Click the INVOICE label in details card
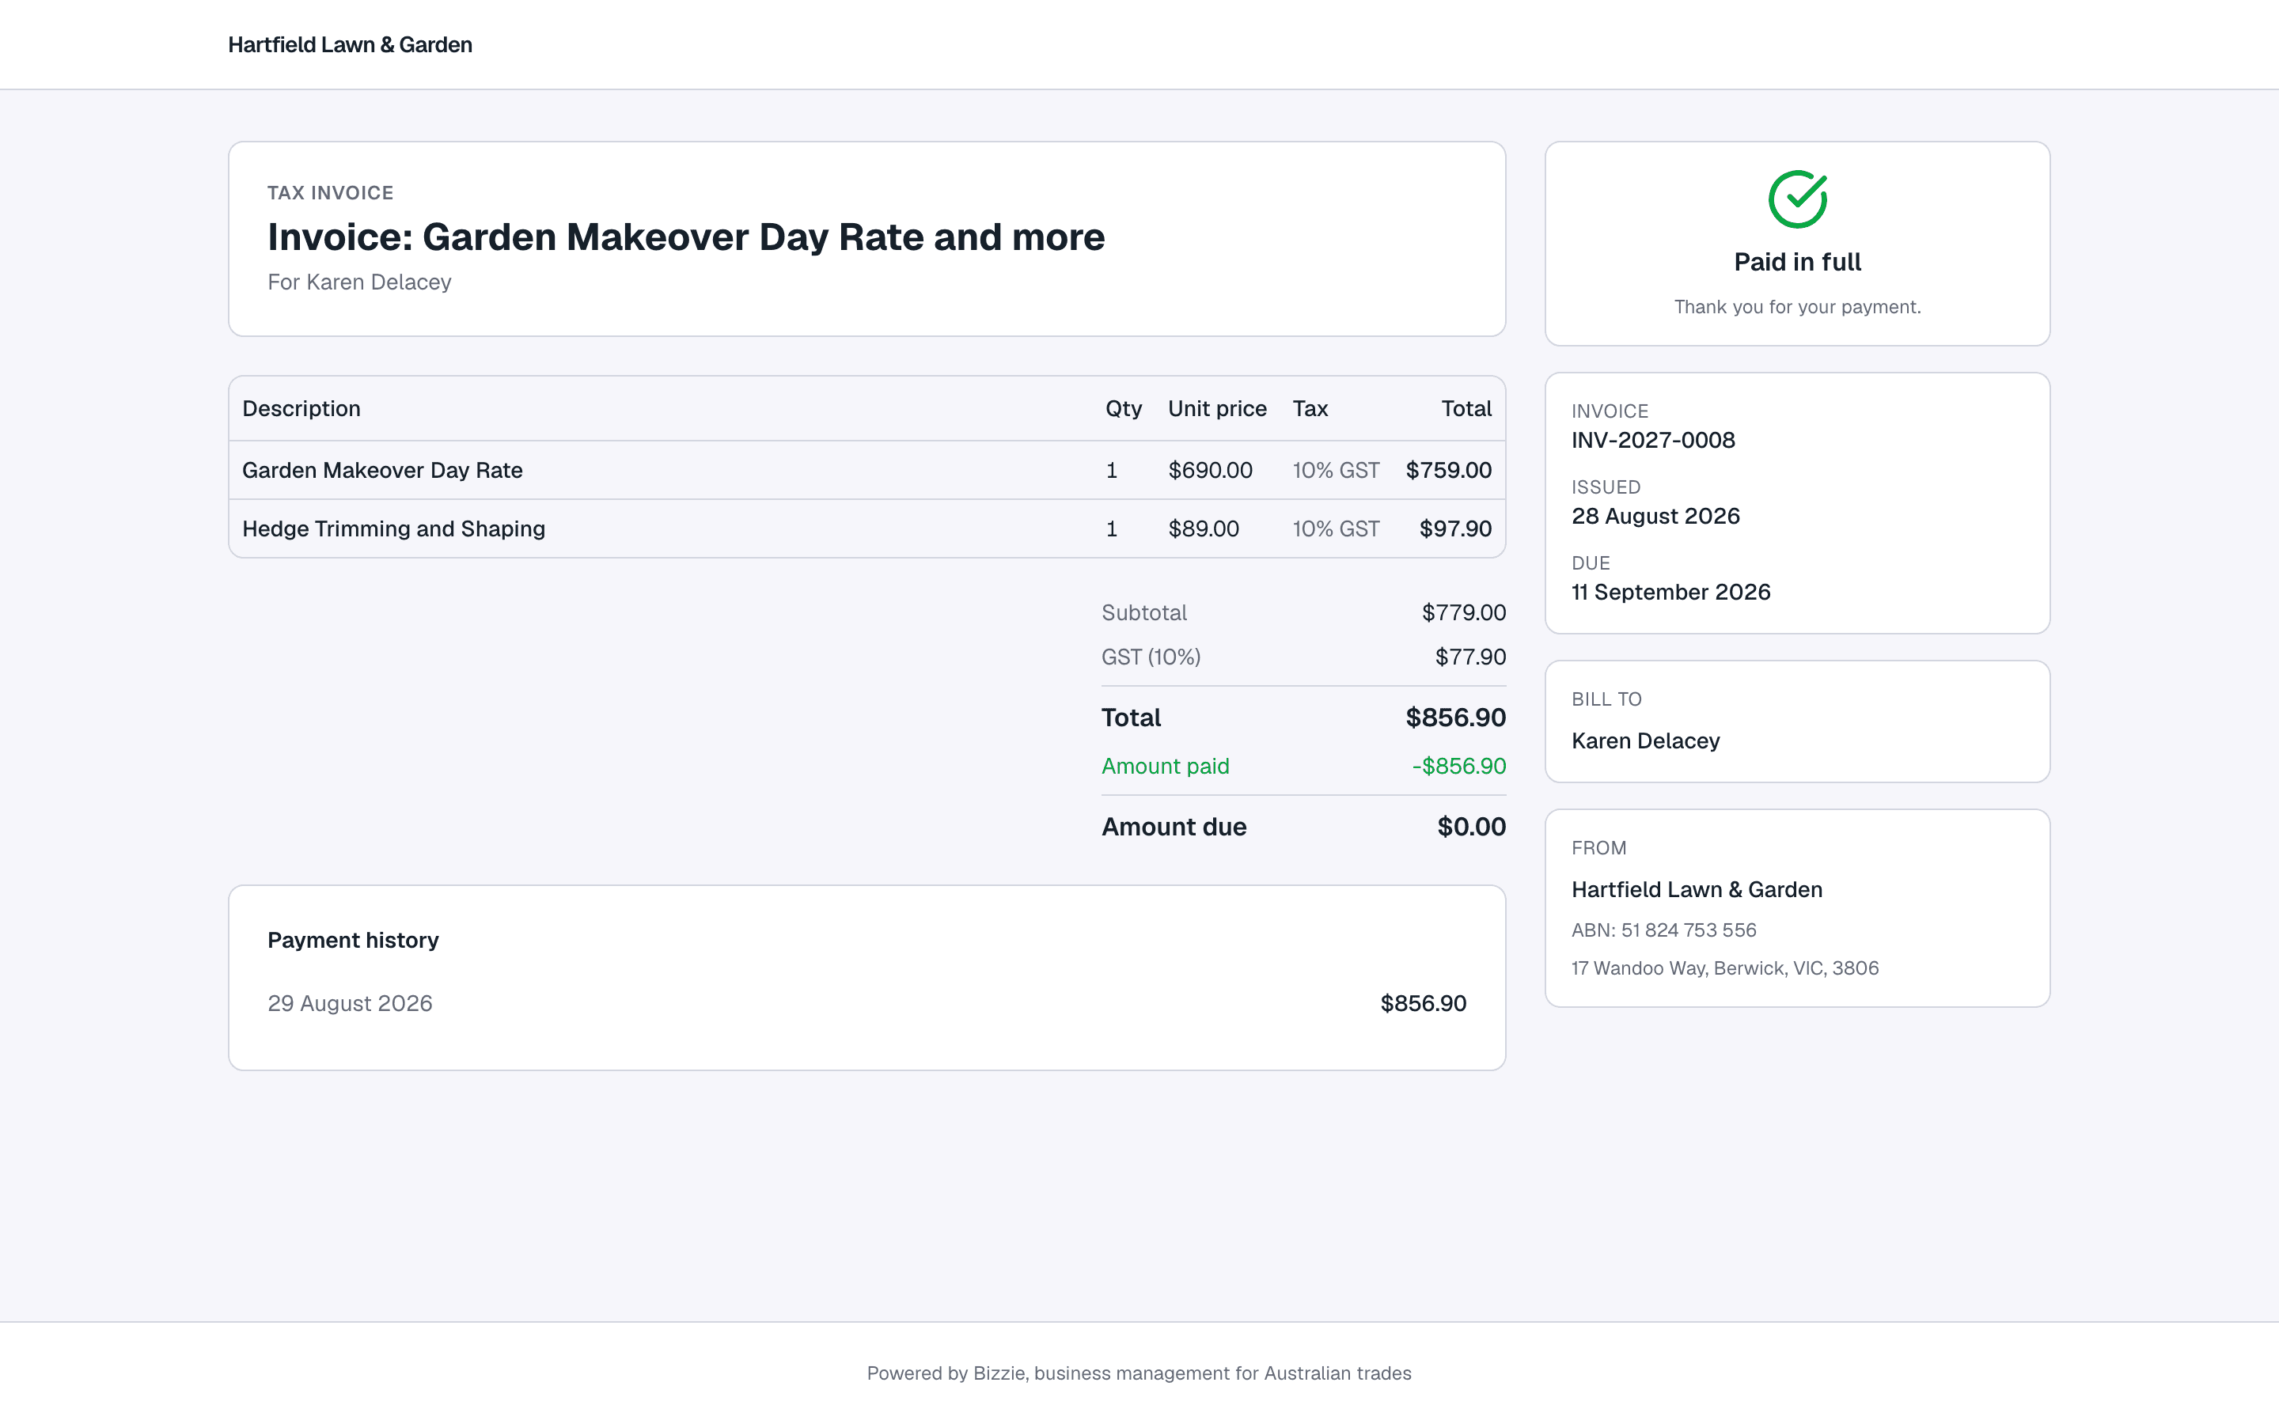Image resolution: width=2279 pixels, height=1424 pixels. click(1610, 411)
